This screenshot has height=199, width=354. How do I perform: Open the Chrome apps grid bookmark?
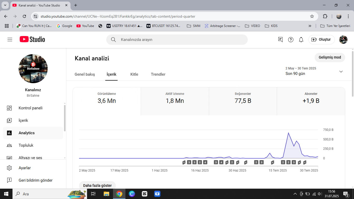pyautogui.click(x=7, y=26)
